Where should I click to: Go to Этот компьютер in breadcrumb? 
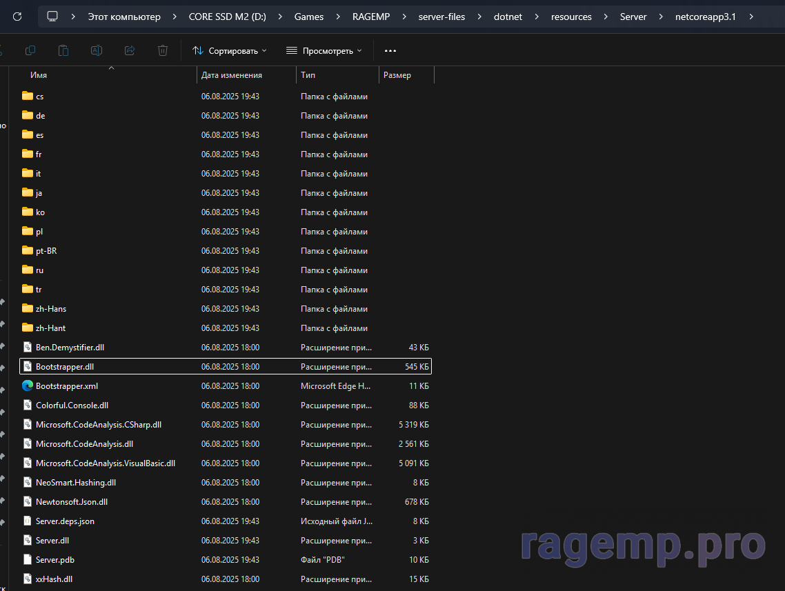coord(124,17)
